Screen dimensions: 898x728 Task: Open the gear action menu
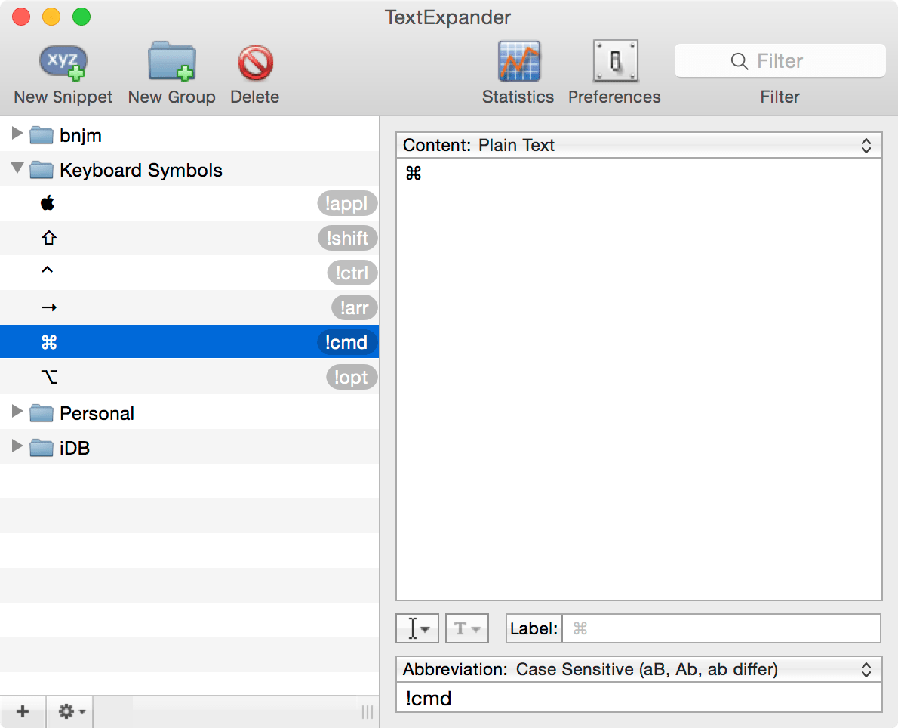pos(69,711)
